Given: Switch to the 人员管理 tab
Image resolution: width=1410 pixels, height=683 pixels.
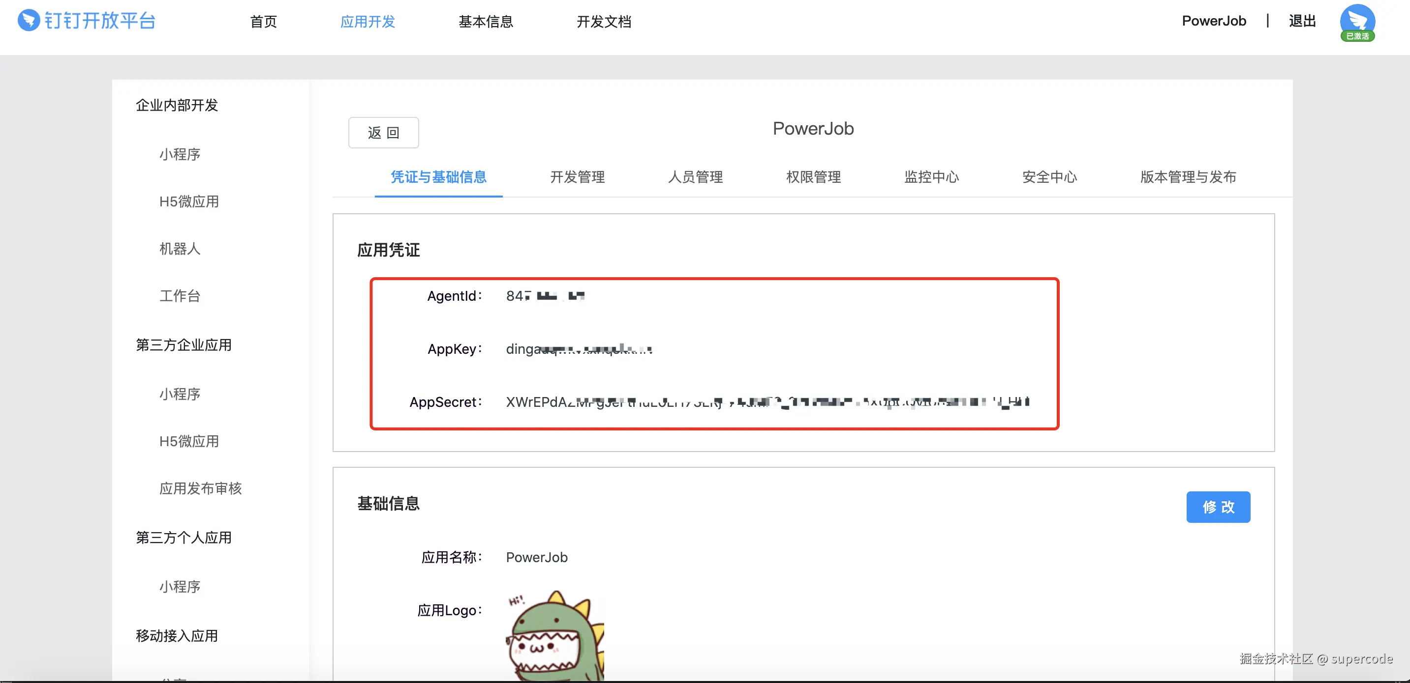Looking at the screenshot, I should tap(695, 177).
